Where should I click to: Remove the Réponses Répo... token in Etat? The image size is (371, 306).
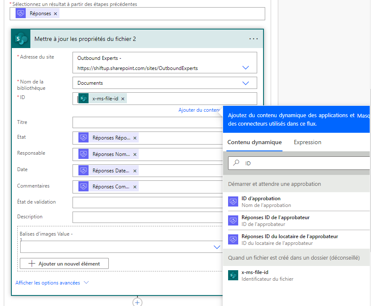(x=135, y=138)
